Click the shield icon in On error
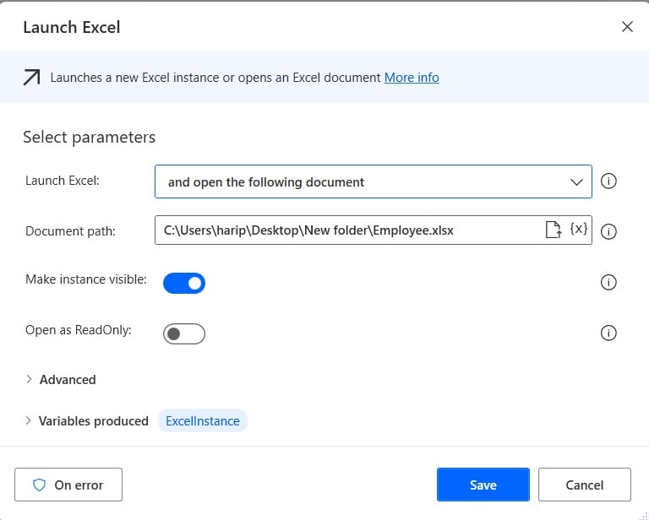The width and height of the screenshot is (649, 520). pos(40,485)
